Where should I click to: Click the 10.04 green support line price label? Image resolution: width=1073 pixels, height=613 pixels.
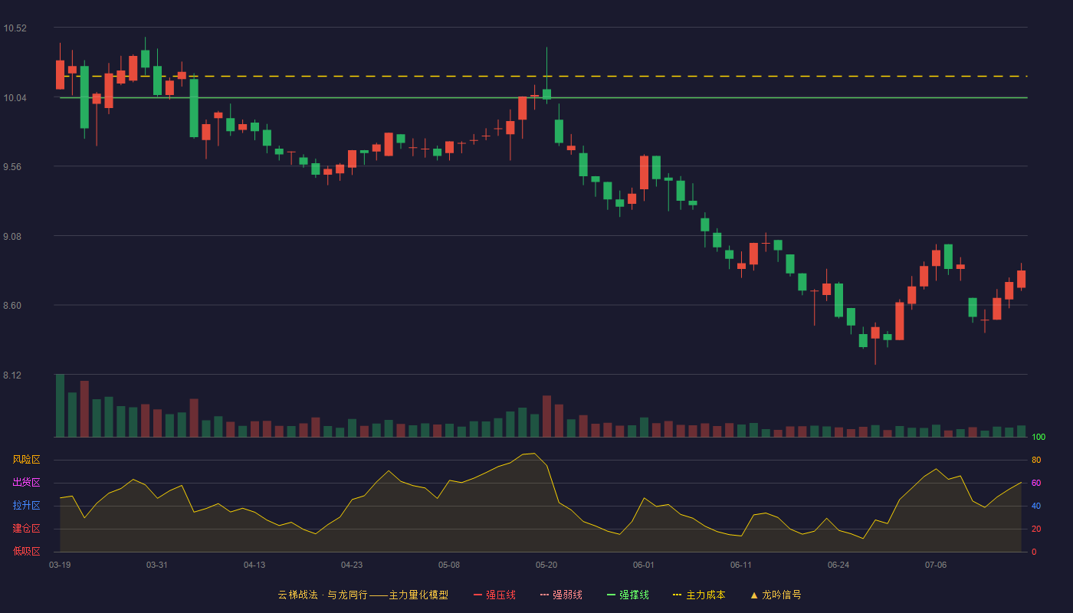pyautogui.click(x=15, y=98)
